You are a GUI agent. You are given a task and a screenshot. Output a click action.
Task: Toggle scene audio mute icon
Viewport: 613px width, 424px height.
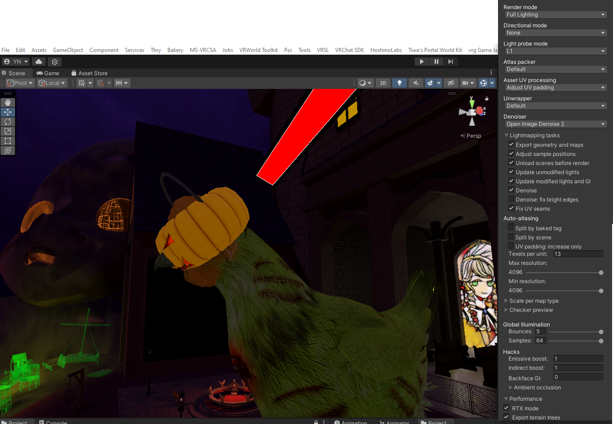point(416,83)
